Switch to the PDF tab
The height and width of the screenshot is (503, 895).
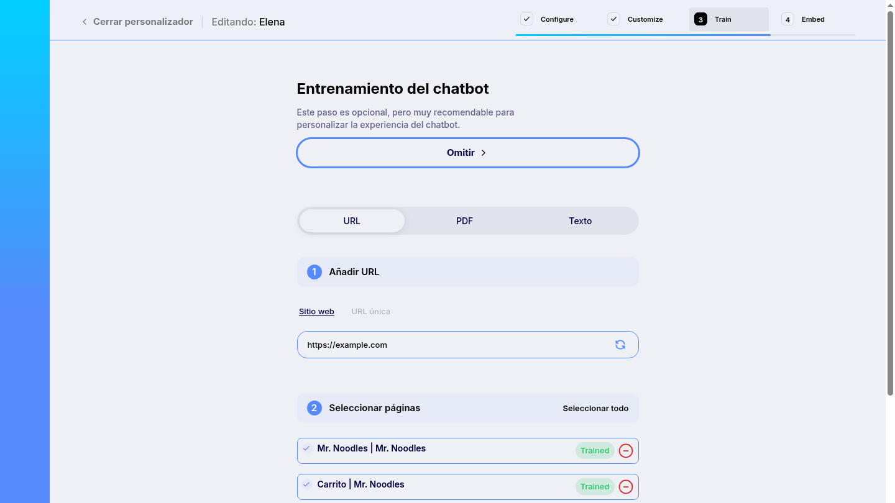(464, 221)
